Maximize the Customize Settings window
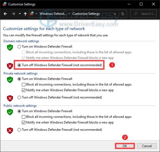The image size is (160, 152). click(x=141, y=4)
